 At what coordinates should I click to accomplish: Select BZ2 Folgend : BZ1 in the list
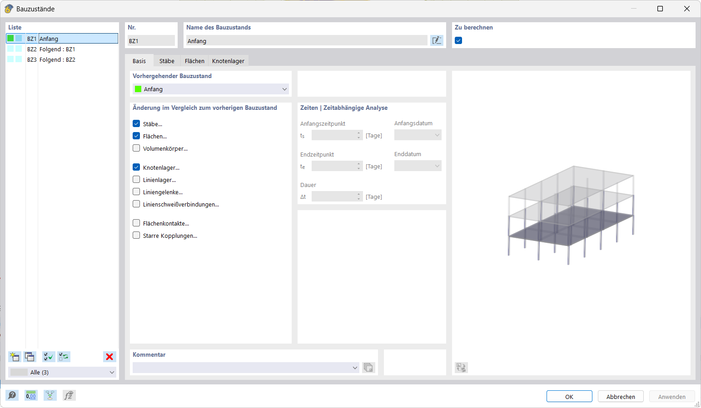tap(58, 49)
